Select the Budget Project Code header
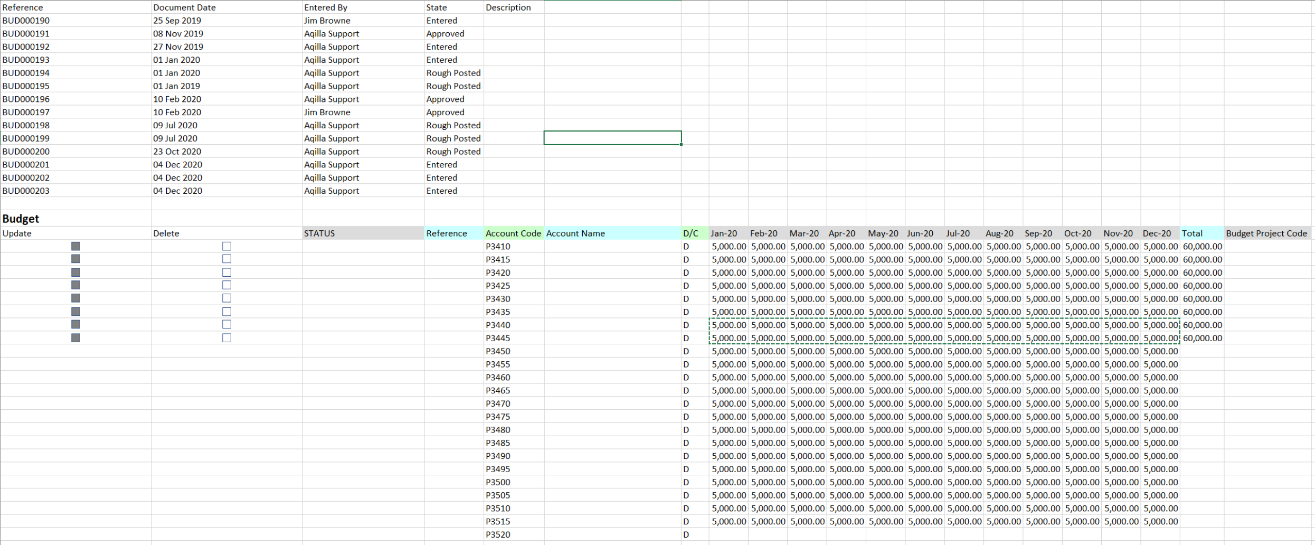The height and width of the screenshot is (545, 1315). [x=1266, y=233]
